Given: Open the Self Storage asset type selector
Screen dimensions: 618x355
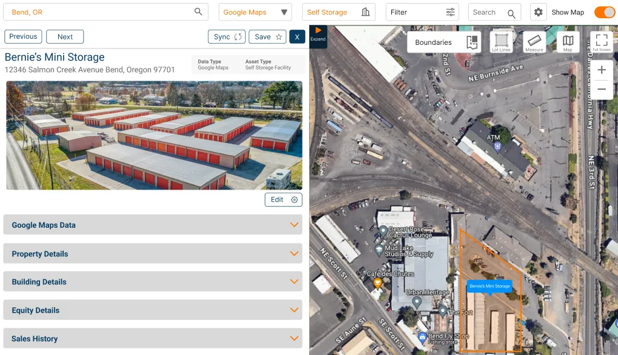Looking at the screenshot, I should 338,12.
